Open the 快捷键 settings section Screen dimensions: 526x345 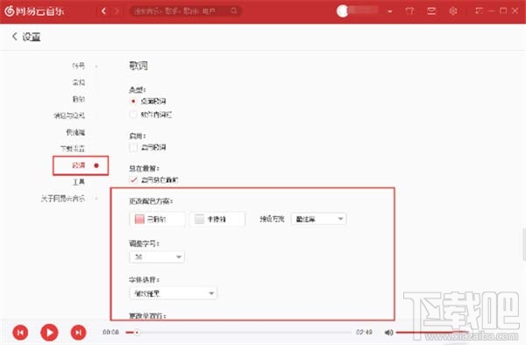75,132
